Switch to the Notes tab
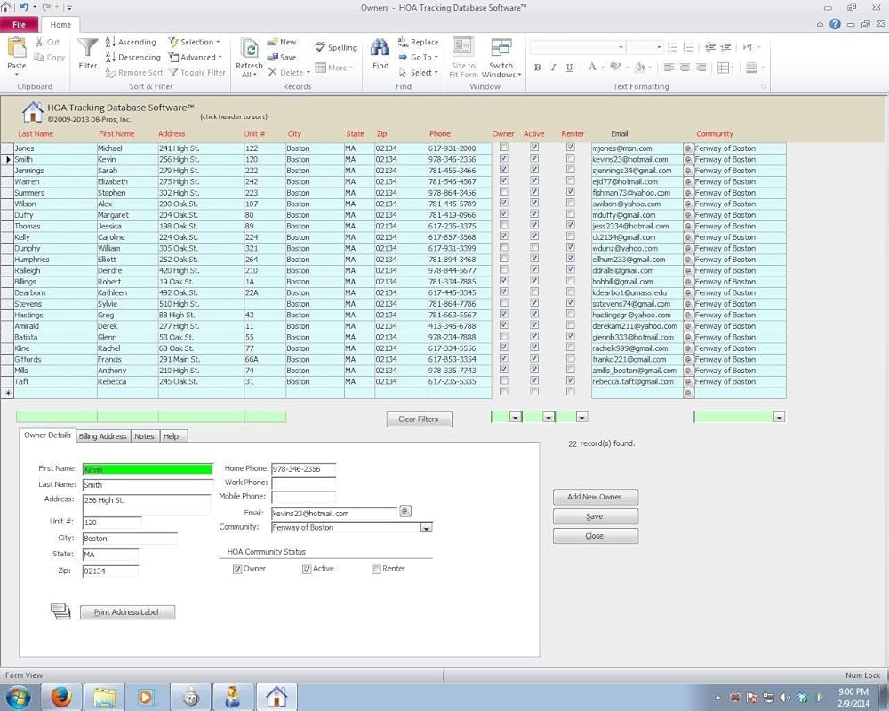This screenshot has width=889, height=711. coord(144,436)
